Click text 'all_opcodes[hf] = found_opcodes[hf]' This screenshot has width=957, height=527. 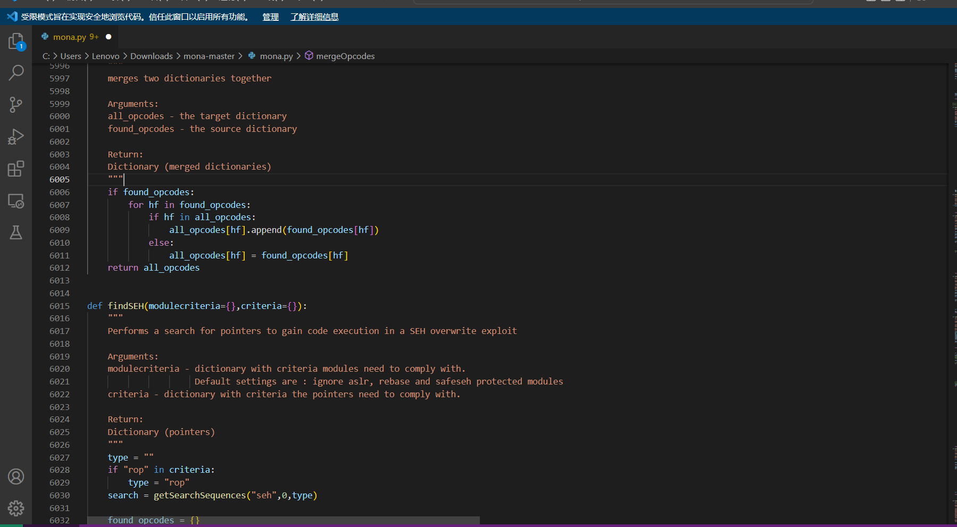[x=259, y=255]
